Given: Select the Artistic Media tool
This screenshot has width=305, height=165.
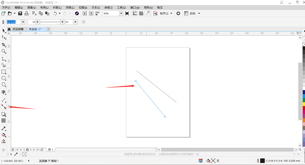Looking at the screenshot, I should click(x=3, y=65).
